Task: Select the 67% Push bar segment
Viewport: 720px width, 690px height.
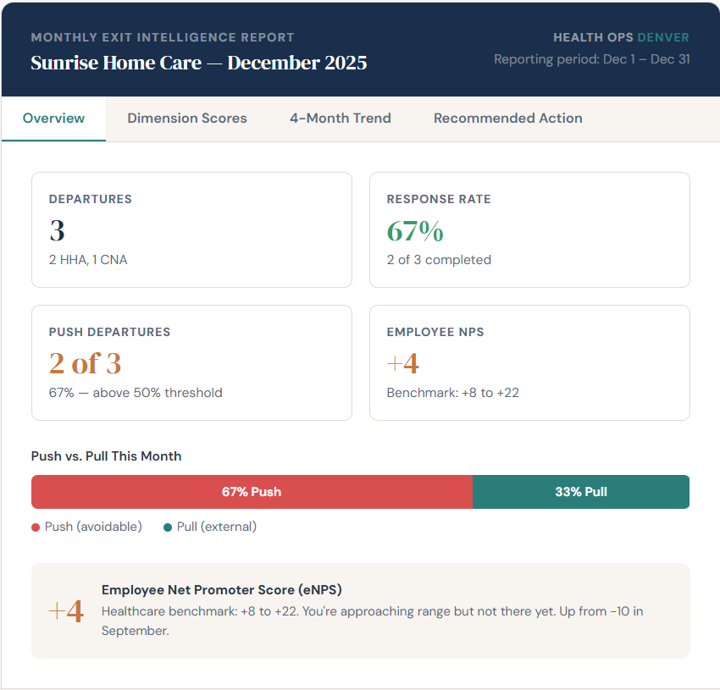Action: (x=252, y=491)
